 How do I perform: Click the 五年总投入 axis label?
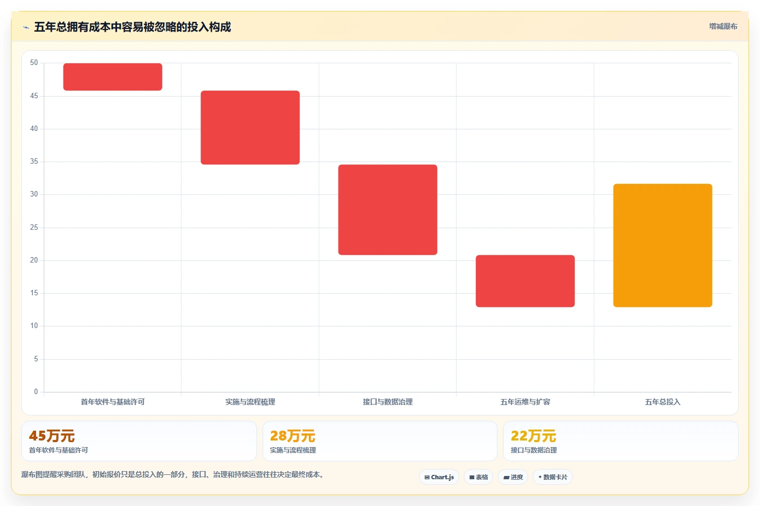[663, 402]
